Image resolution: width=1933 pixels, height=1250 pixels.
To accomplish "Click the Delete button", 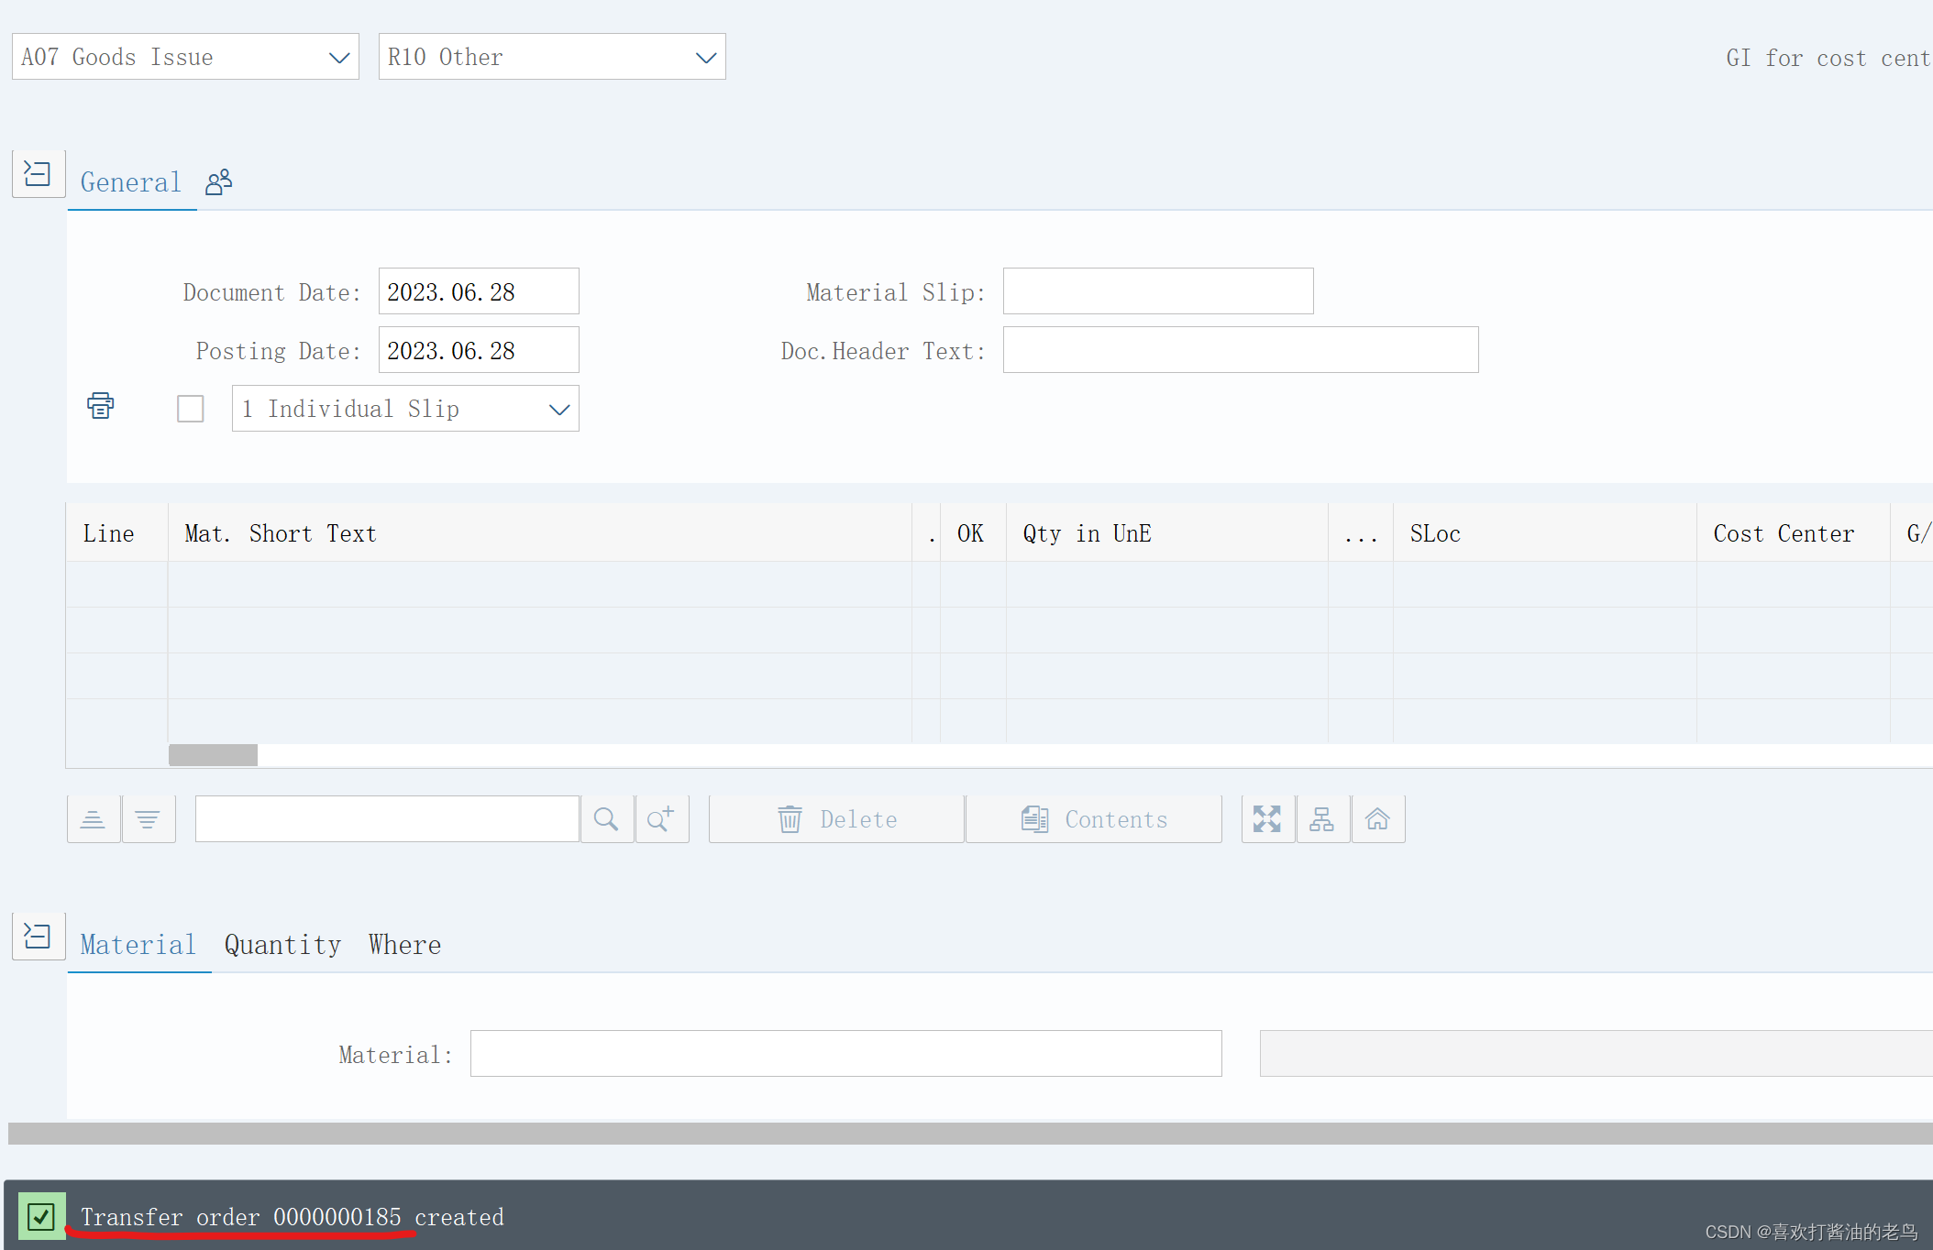I will pyautogui.click(x=835, y=818).
